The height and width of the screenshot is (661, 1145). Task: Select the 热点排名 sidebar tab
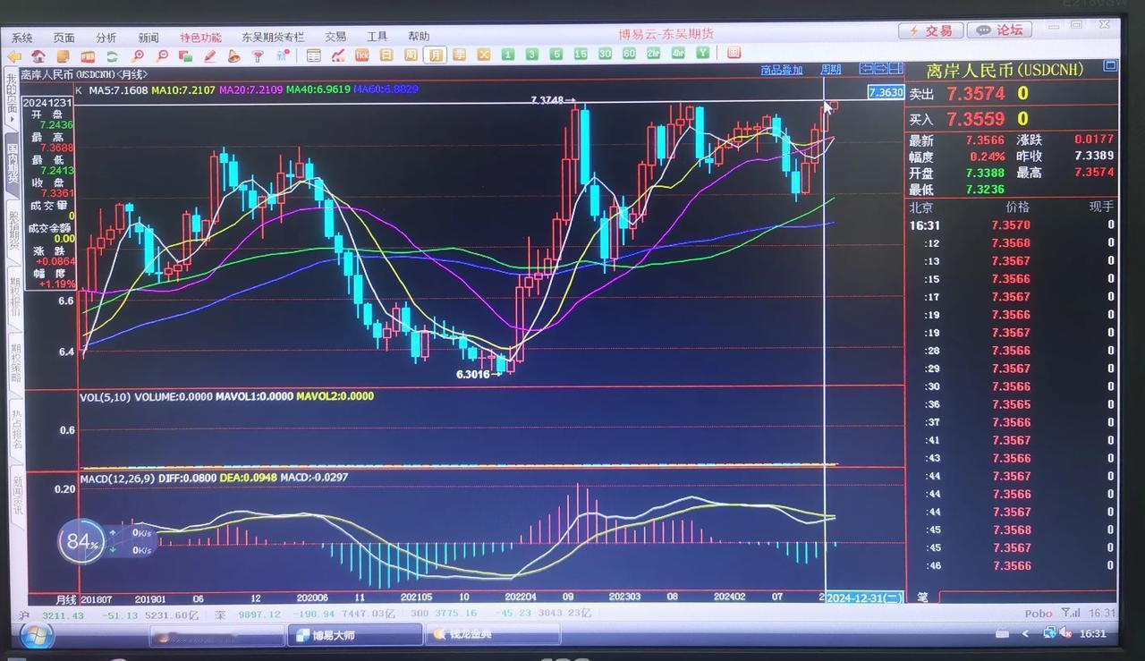coord(16,429)
